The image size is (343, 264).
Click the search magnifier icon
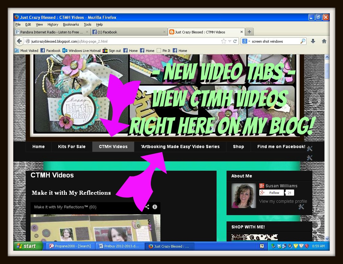[303, 41]
